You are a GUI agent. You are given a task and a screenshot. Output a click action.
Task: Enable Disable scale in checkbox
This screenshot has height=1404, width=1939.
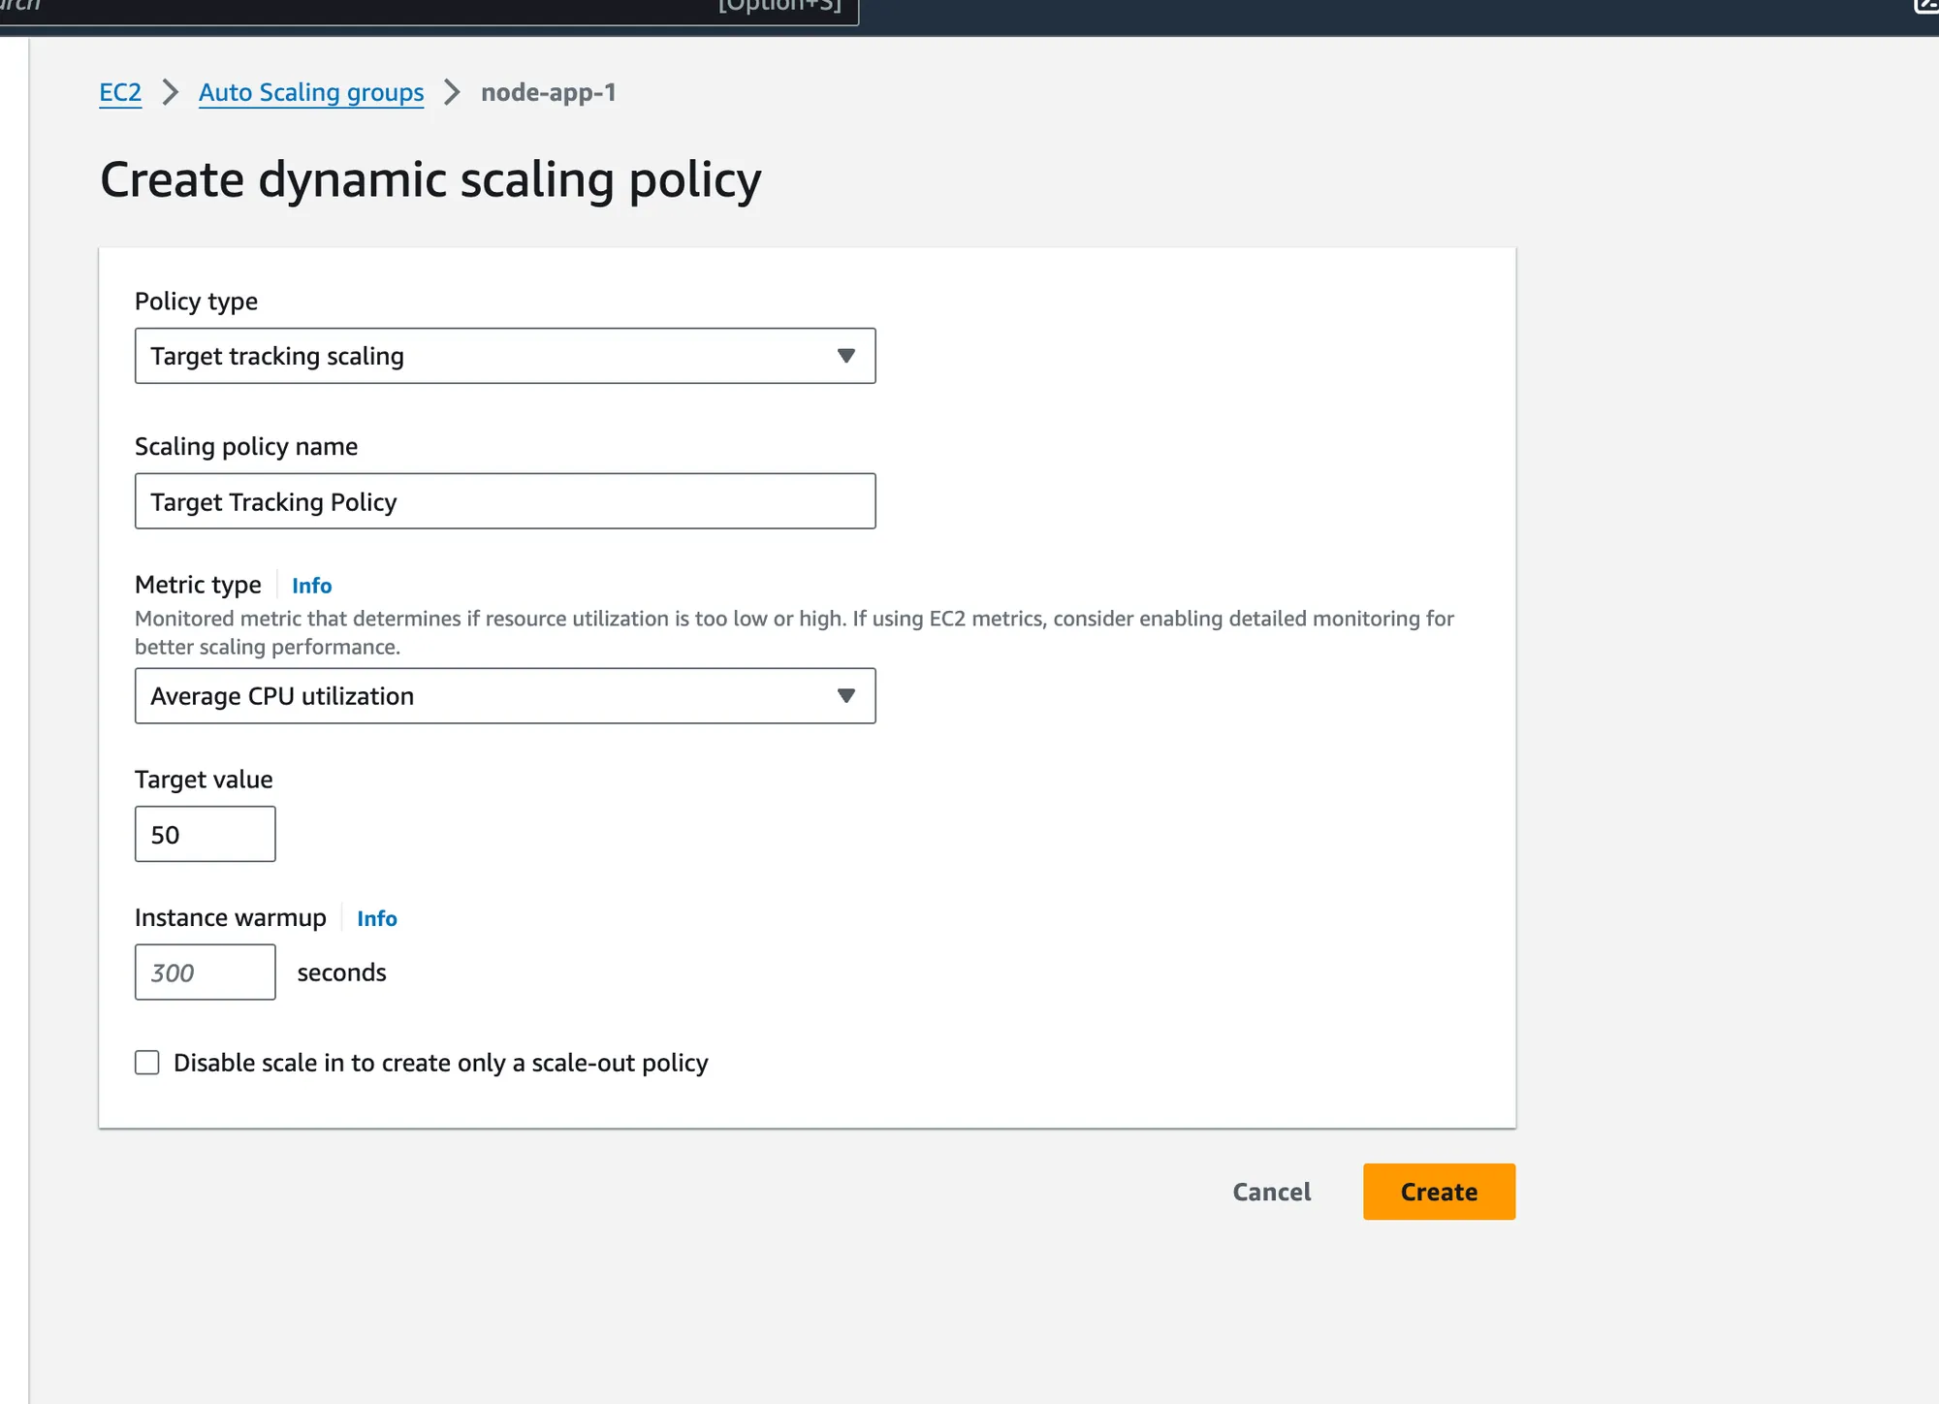click(x=147, y=1063)
